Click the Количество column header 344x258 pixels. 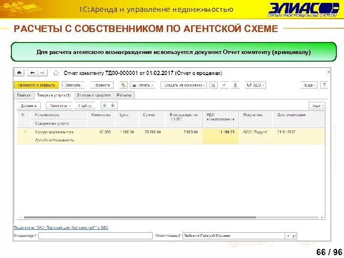(101, 119)
